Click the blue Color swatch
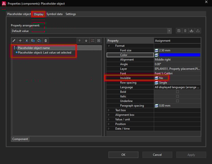The width and height of the screenshot is (212, 164). pyautogui.click(x=180, y=55)
